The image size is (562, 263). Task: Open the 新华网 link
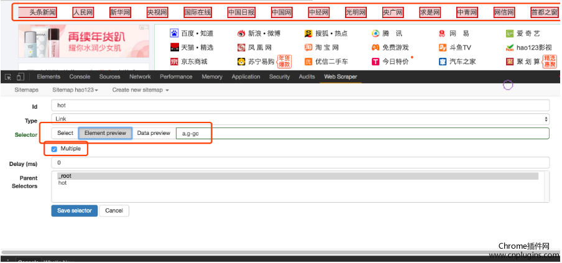coord(120,13)
